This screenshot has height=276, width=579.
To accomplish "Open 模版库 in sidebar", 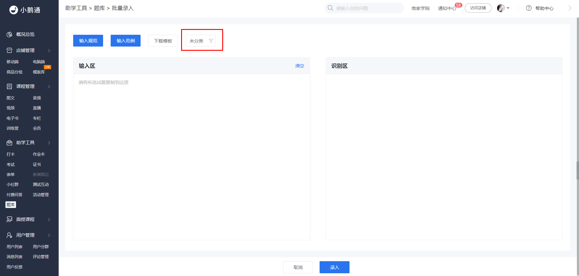I will click(39, 72).
